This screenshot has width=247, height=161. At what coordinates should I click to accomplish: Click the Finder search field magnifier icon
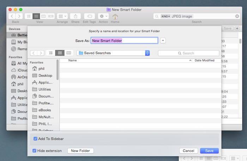coord(157,16)
